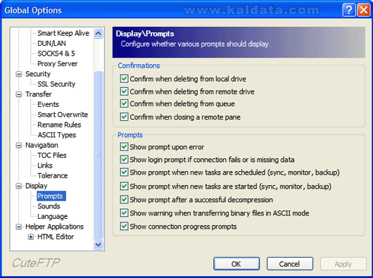Screen dimensions: 373x278
Task: Open TOC Files settings
Action: pyautogui.click(x=52, y=156)
